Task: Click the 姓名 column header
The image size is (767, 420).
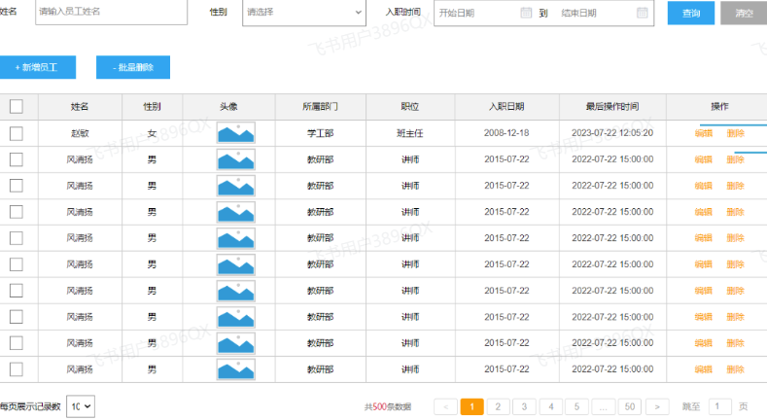Action: pyautogui.click(x=80, y=107)
